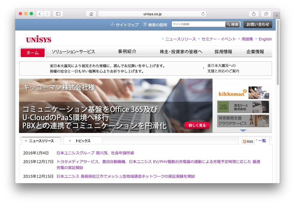Click the お問い合わせ contact button
The width and height of the screenshot is (295, 205).
[258, 24]
